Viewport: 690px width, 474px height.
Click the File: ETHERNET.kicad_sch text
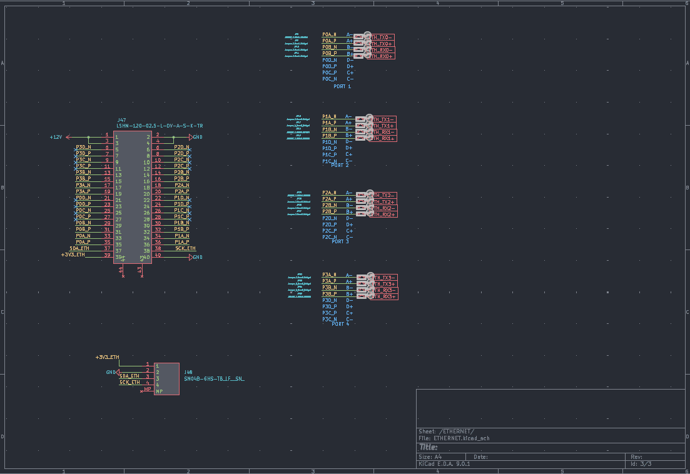454,438
